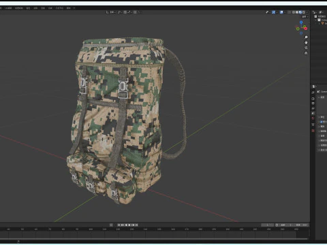Open the pivot point dropdown

point(119,12)
